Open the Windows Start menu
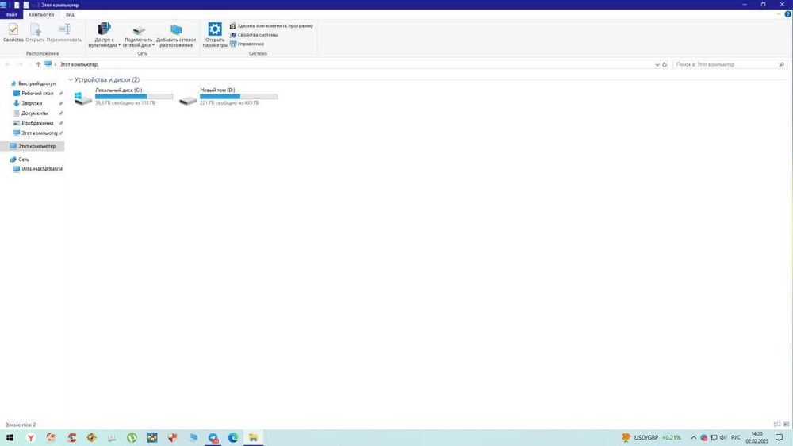The image size is (793, 446). click(x=10, y=437)
